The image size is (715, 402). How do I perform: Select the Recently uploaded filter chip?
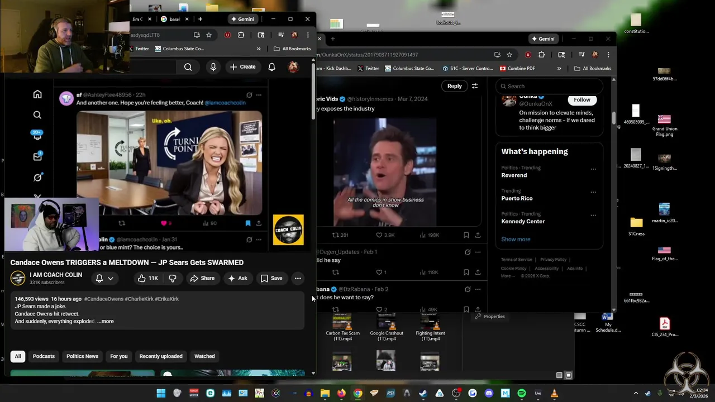(x=161, y=356)
